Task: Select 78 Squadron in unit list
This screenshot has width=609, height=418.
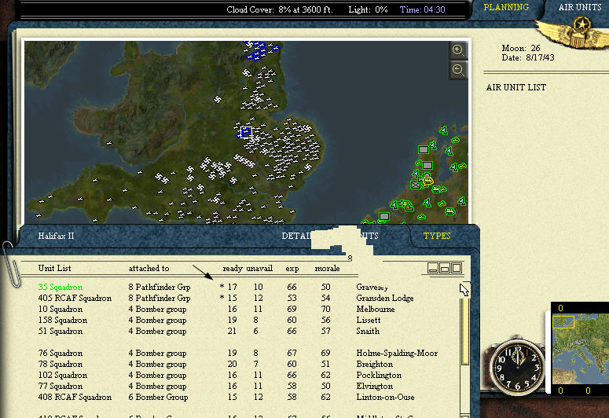Action: pos(61,364)
